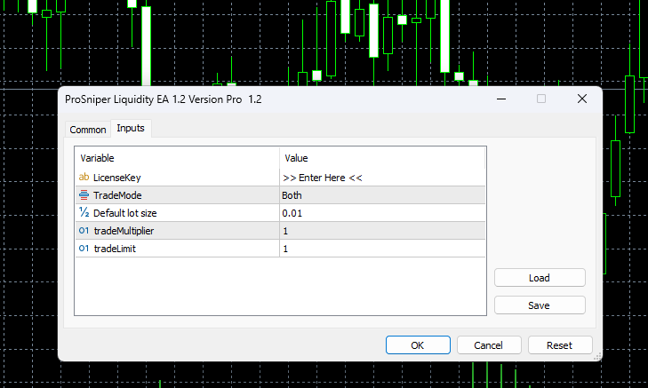
Task: Click the tradeMultiplier integer icon
Action: coord(84,231)
